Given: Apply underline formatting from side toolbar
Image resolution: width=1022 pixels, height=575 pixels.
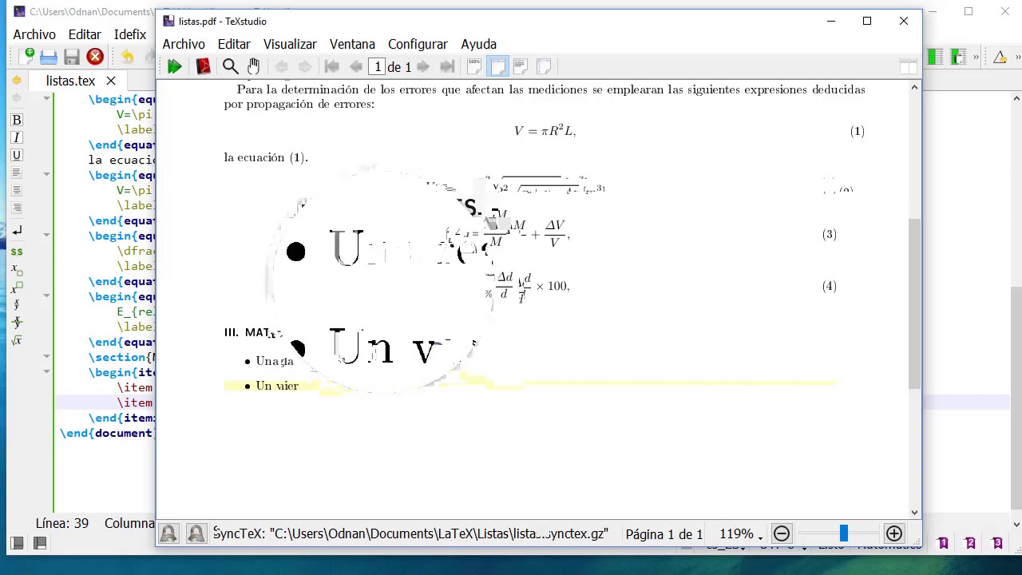Looking at the screenshot, I should [16, 155].
